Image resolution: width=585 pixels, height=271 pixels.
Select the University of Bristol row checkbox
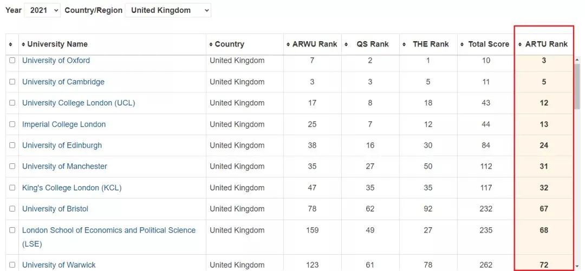12,209
